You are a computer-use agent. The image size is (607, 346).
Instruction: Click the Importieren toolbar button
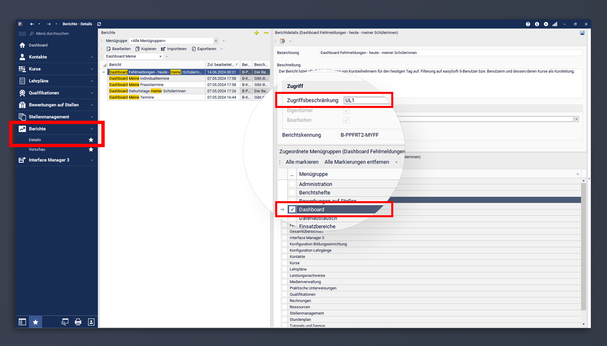[x=174, y=49]
